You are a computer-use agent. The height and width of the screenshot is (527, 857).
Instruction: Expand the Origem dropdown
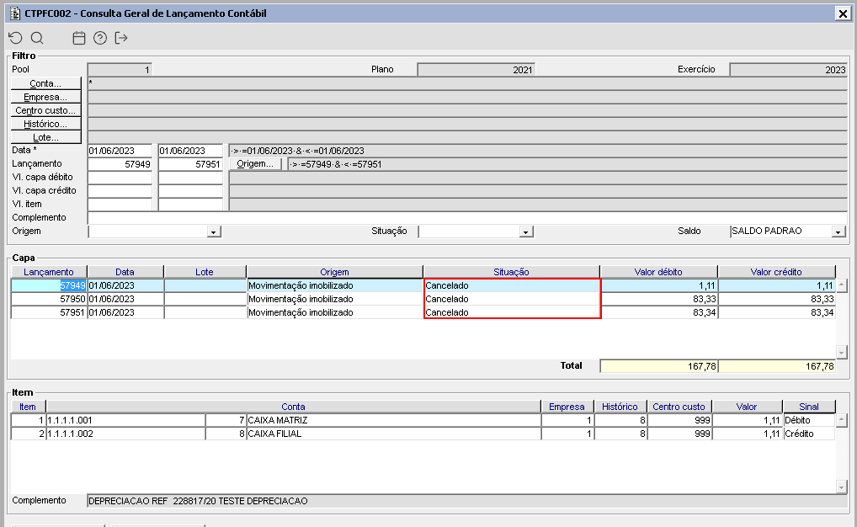click(x=214, y=232)
